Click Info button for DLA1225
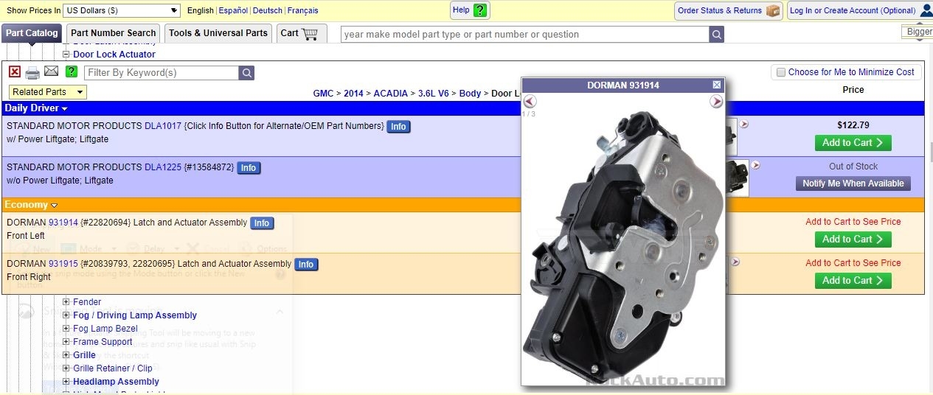 [249, 168]
